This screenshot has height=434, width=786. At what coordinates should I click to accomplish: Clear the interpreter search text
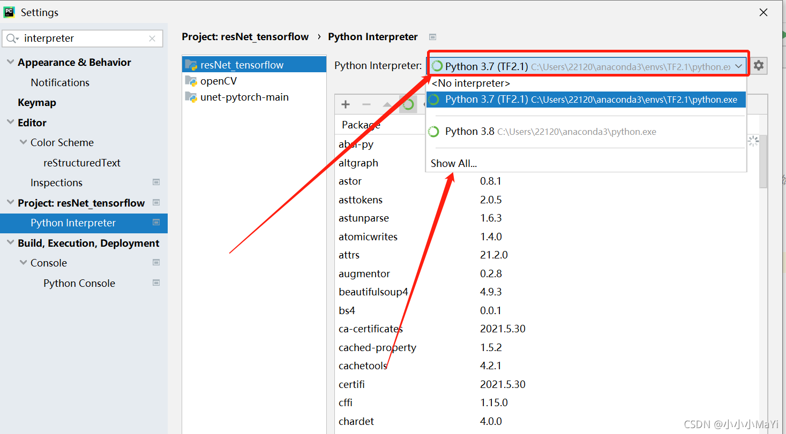(152, 39)
